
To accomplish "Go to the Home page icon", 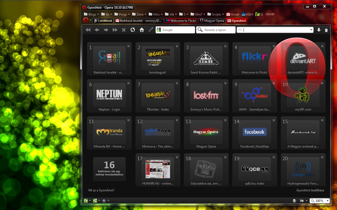I will pos(142,30).
